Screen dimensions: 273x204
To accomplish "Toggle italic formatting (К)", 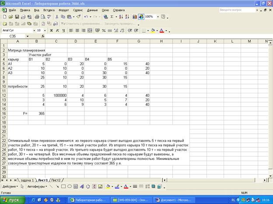I will (57, 31).
